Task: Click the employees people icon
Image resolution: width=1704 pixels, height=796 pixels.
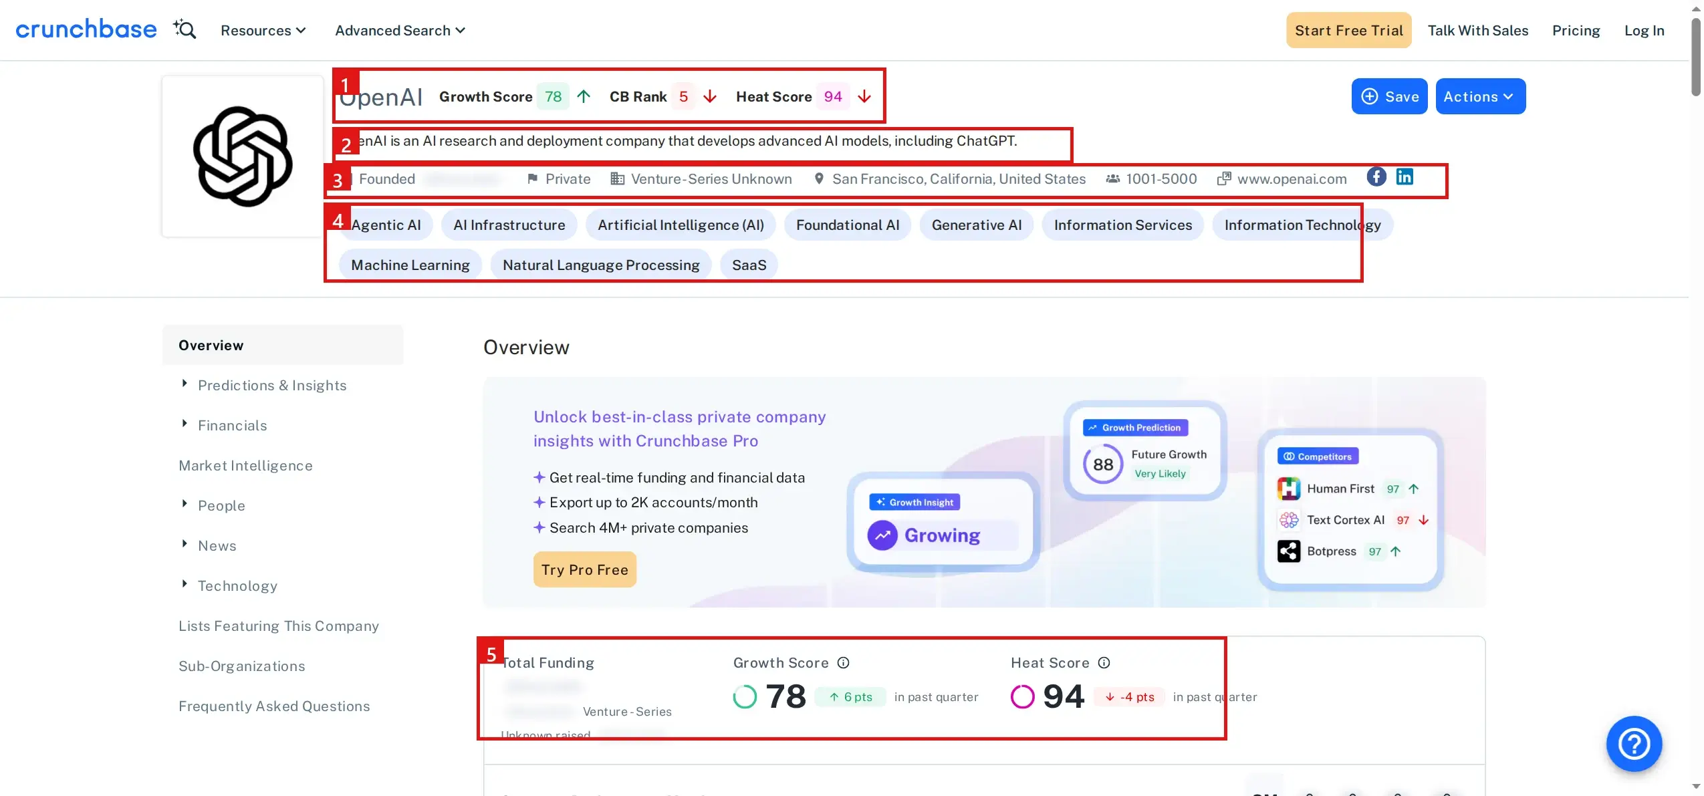Action: click(1113, 178)
